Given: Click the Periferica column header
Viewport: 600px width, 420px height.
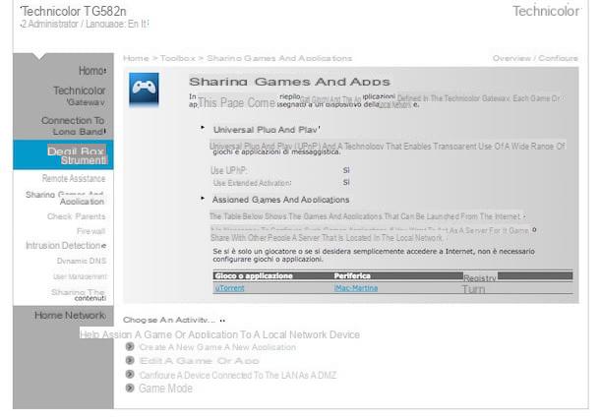Looking at the screenshot, I should tap(352, 275).
